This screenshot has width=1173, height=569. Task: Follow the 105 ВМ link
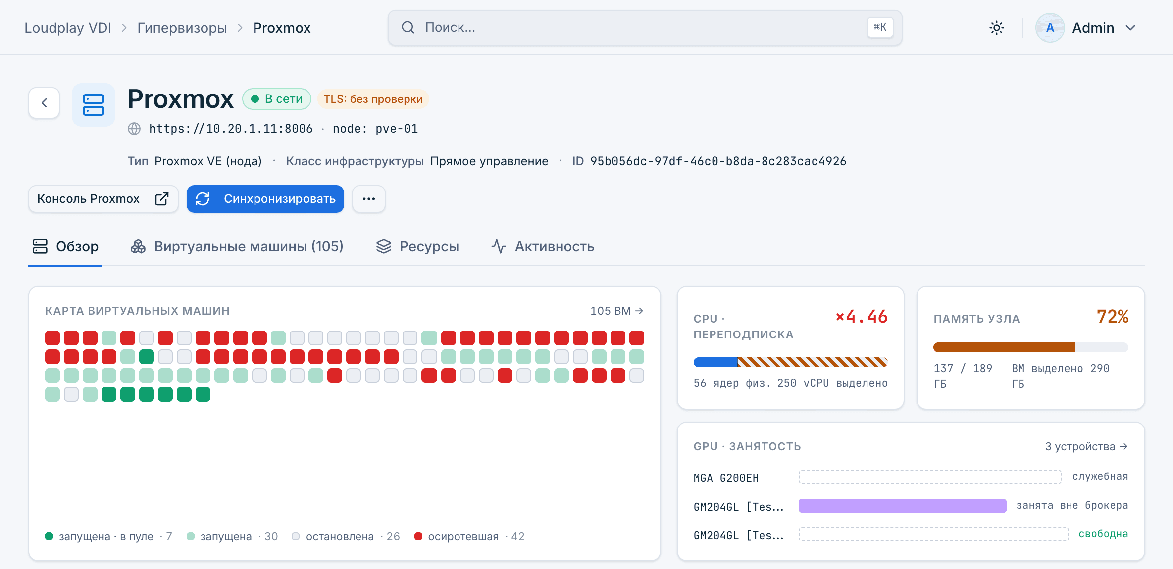[617, 311]
